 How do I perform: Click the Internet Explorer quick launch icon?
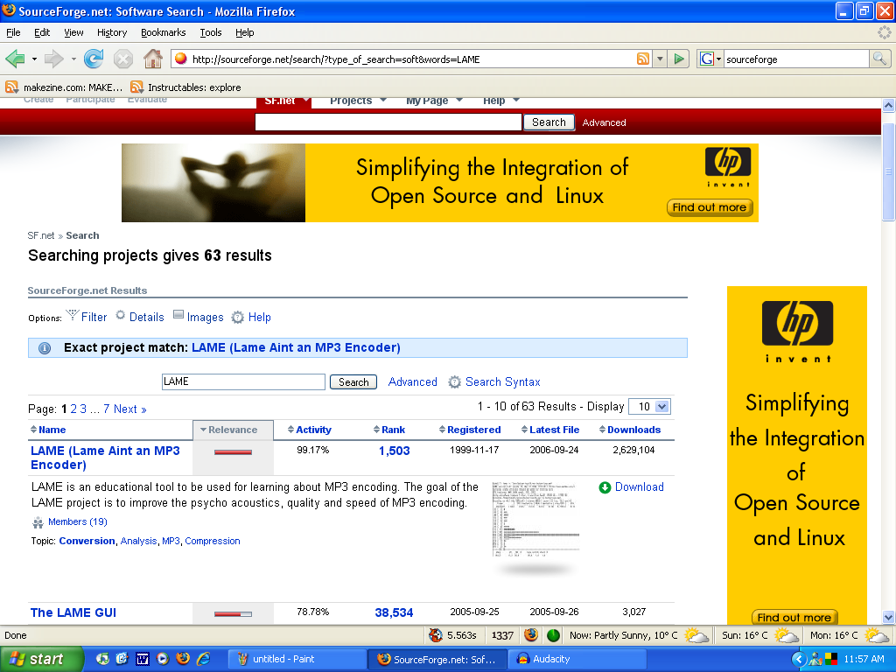[x=203, y=659]
